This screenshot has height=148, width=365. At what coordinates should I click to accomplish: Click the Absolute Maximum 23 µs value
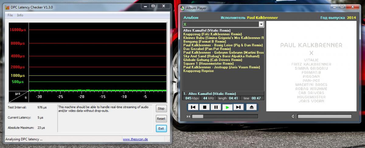41,128
